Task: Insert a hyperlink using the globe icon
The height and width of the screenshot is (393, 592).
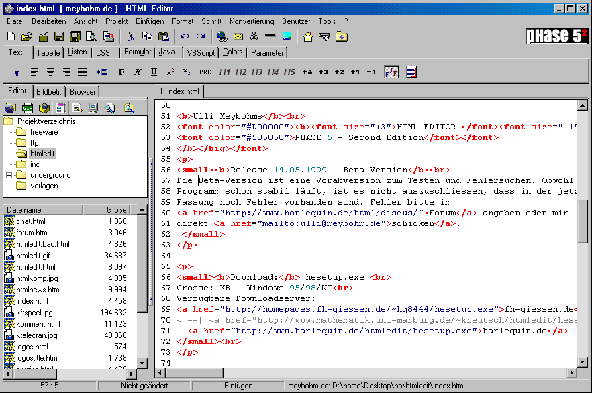Action: coord(222,36)
